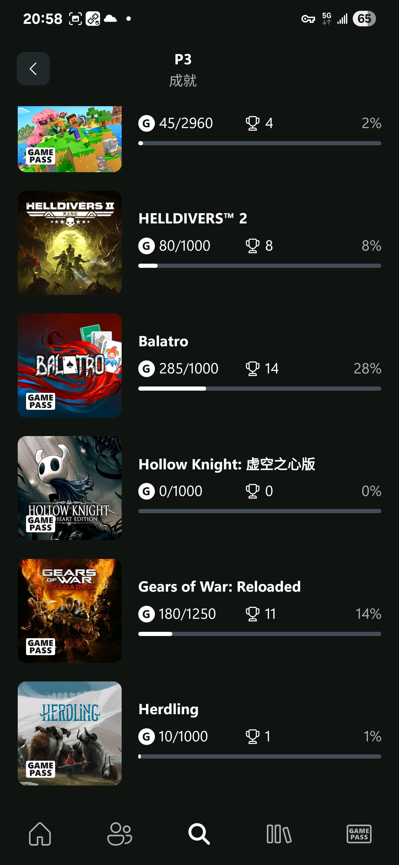Select the Hollow Knight cover thumbnail
The height and width of the screenshot is (865, 399).
70,488
